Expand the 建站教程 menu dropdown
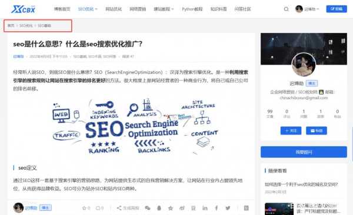Viewport: 353px width, 215px height. click(164, 9)
